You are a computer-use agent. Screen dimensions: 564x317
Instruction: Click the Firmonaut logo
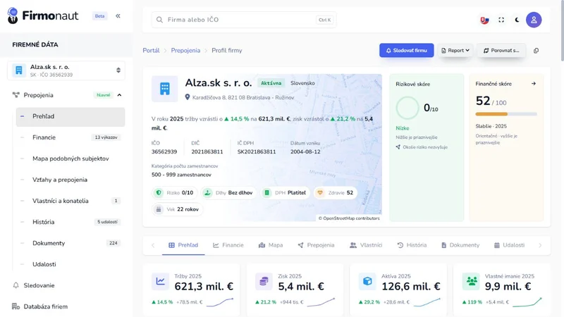(x=43, y=15)
